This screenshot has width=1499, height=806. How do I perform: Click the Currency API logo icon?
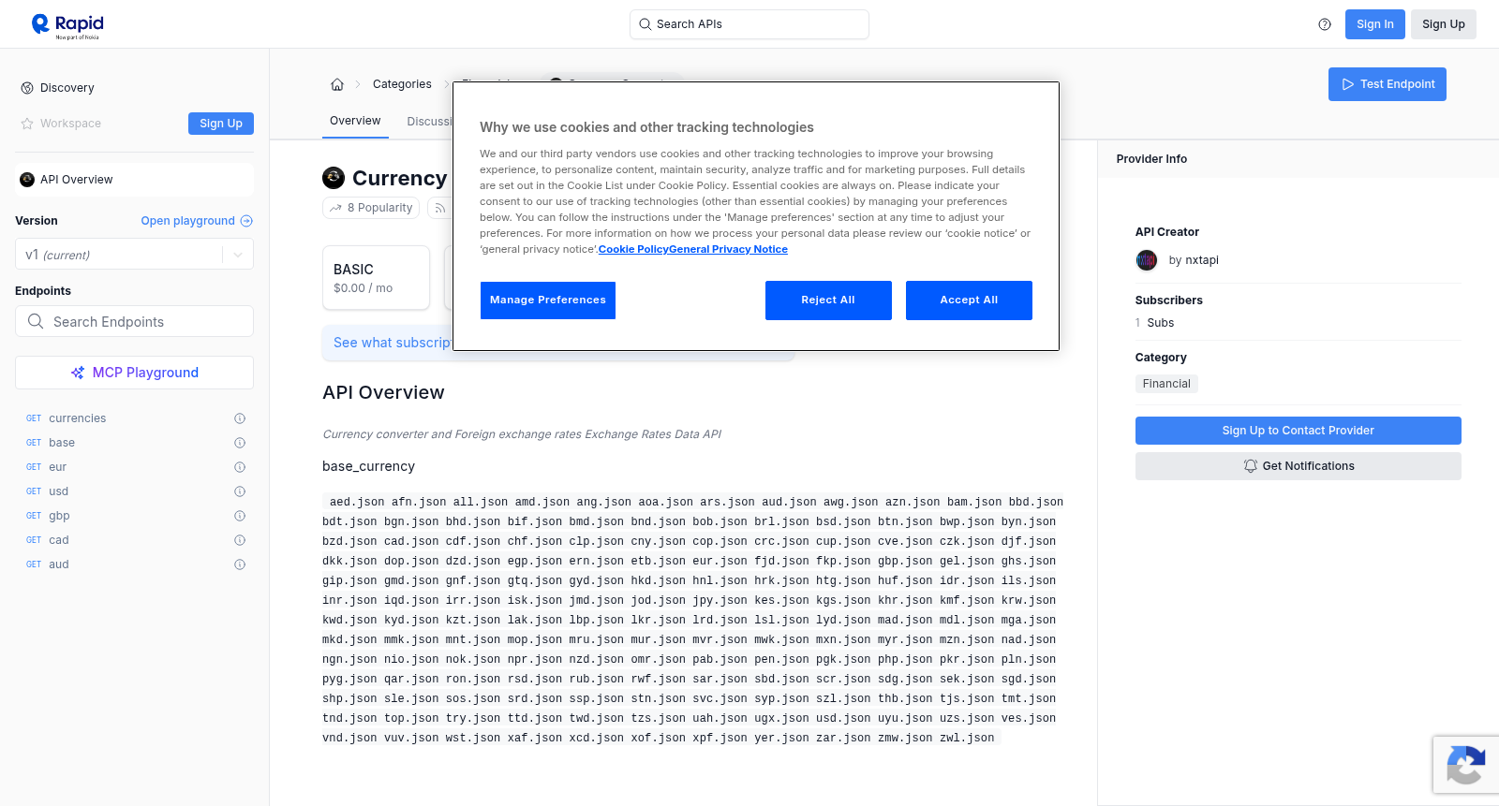click(334, 178)
